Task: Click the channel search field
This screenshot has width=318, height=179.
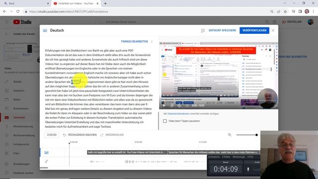Action: [159, 22]
